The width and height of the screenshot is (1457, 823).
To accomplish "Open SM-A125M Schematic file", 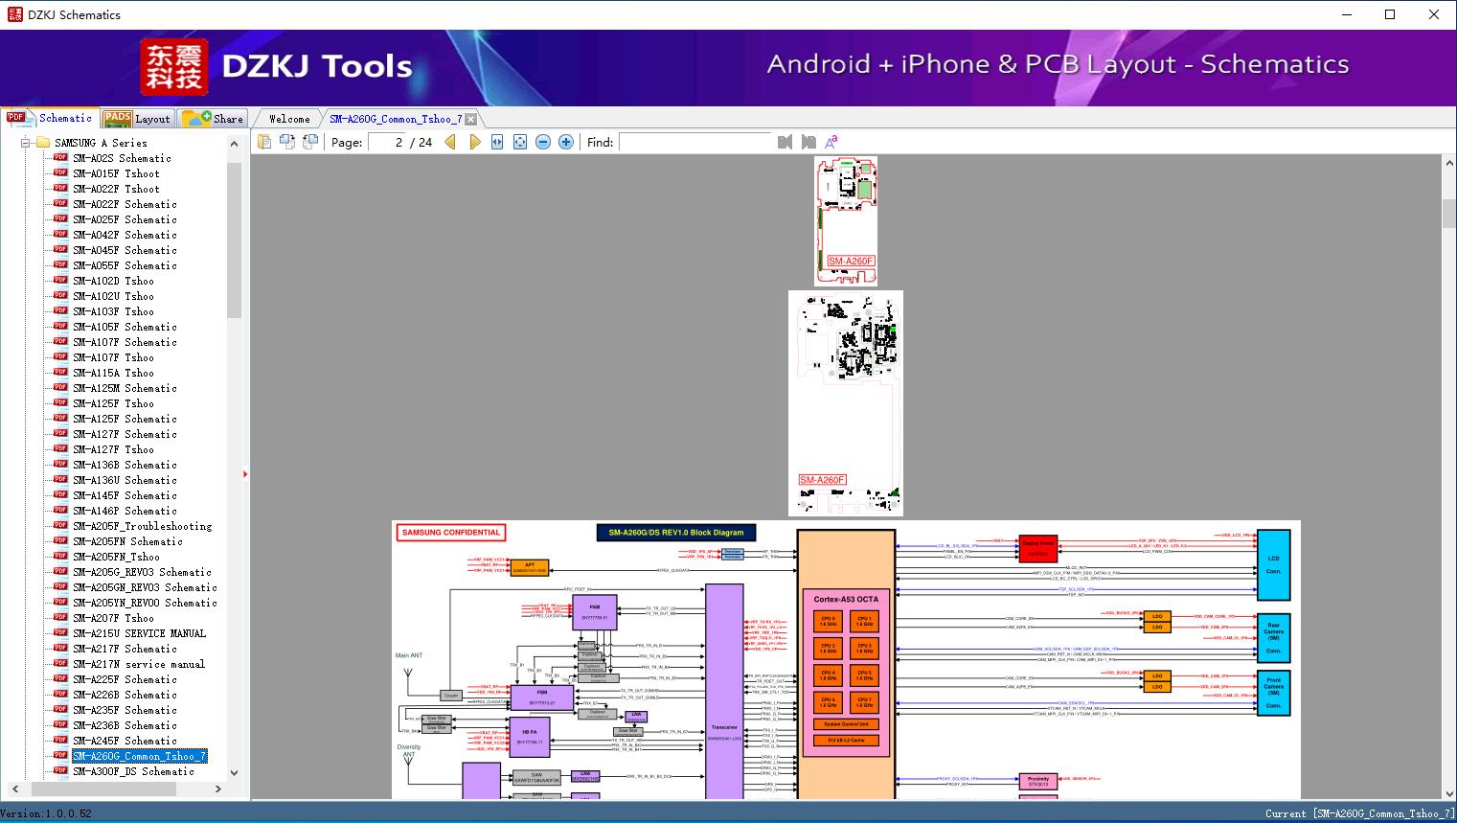I will tap(125, 388).
